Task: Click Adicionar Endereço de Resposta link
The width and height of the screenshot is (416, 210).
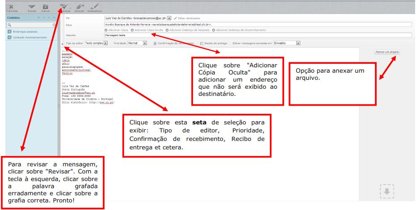Action: click(188, 30)
